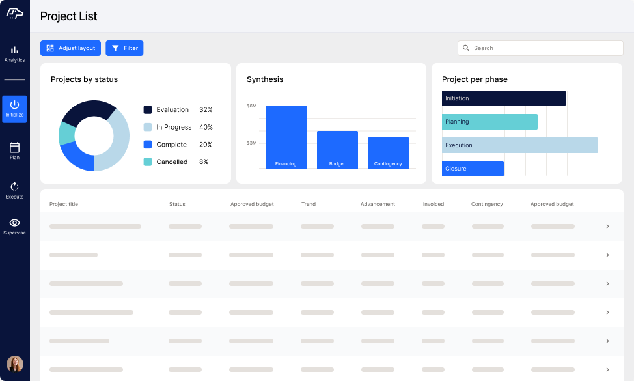This screenshot has height=381, width=634.
Task: Click the company logo in the sidebar
Action: 14,14
